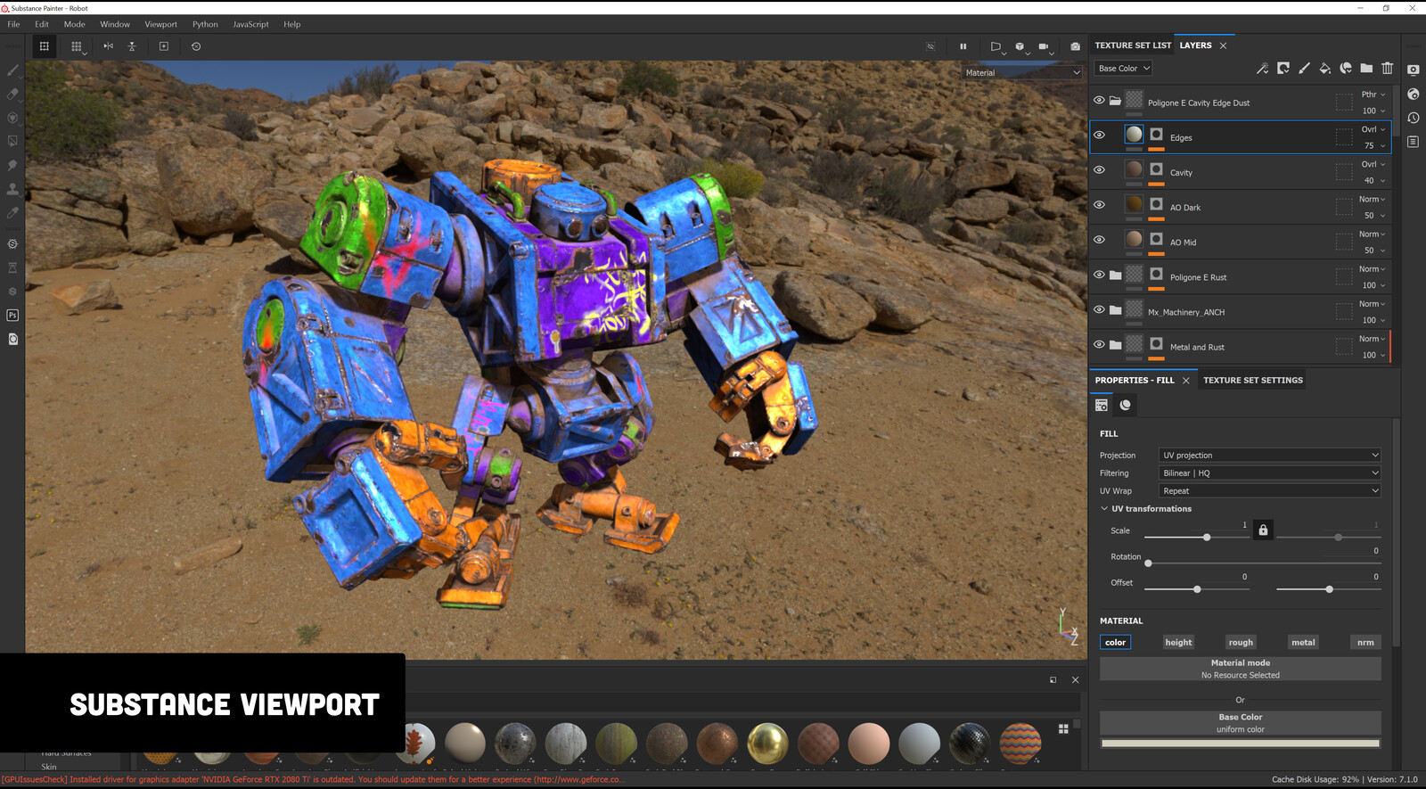
Task: Hide the Edges layer
Action: click(x=1099, y=135)
